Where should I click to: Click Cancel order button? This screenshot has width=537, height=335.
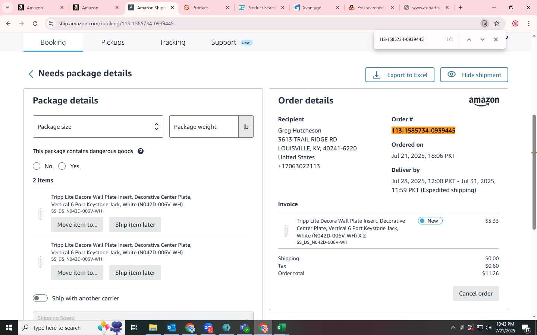(x=476, y=293)
